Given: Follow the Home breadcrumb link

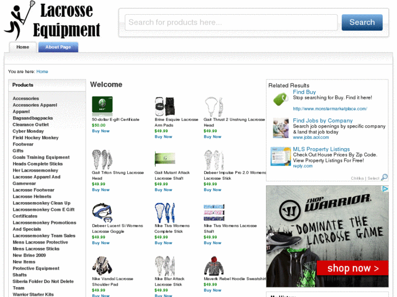Looking at the screenshot, I should (42, 71).
